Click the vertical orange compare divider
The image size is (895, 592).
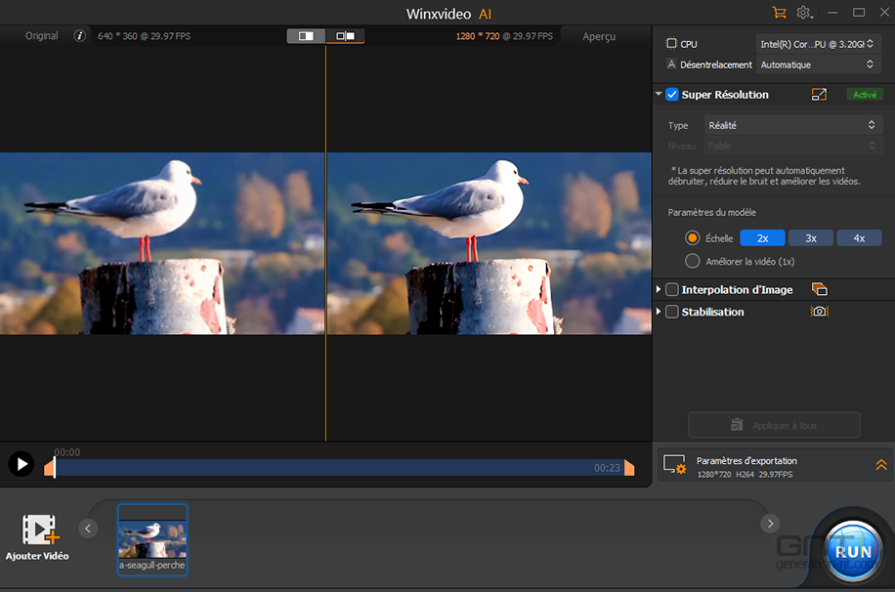[326, 243]
